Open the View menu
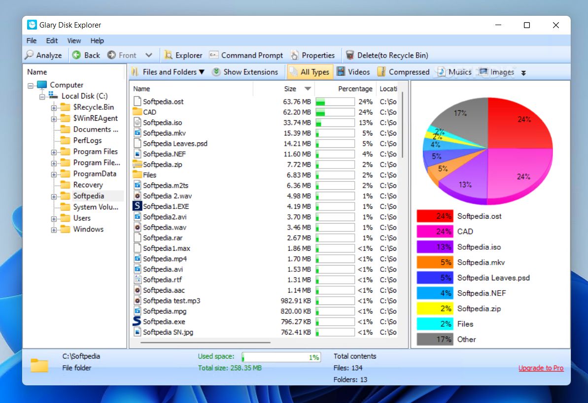 (x=74, y=40)
